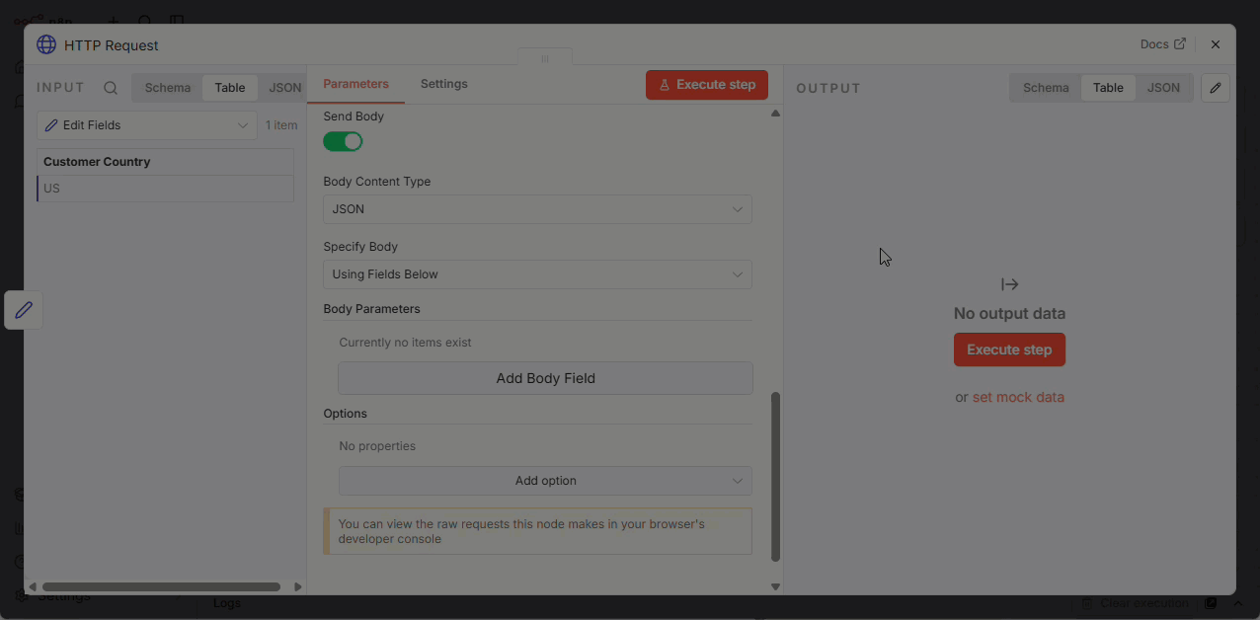Follow the set mock data link
This screenshot has width=1260, height=620.
(1018, 397)
